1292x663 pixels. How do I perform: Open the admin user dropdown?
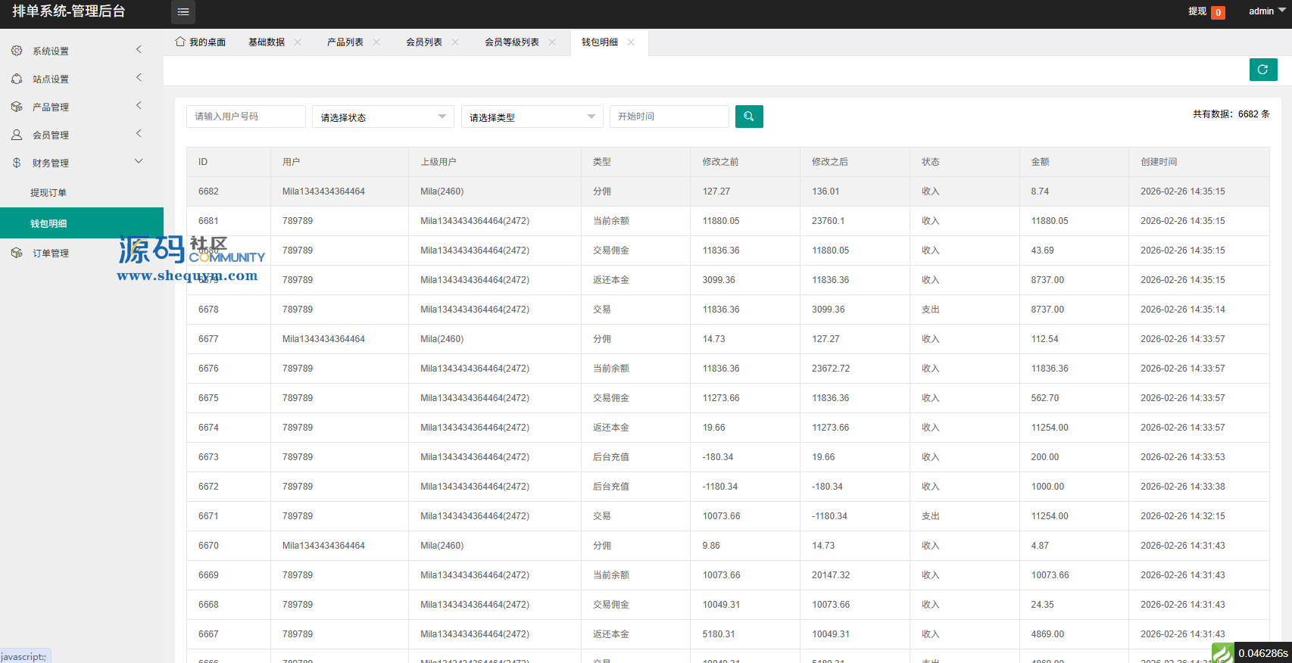click(1266, 11)
